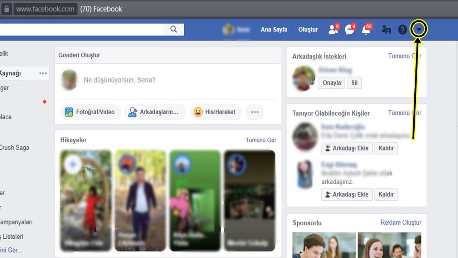Click the Arkadaşlarını Etiketle tagging icon
458x258 pixels.
pos(132,112)
